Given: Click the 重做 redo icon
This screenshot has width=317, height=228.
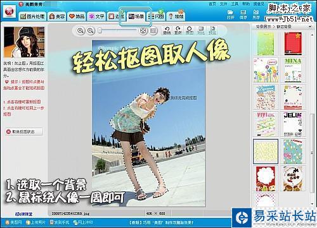Looking at the screenshot, I should pyautogui.click(x=178, y=31).
